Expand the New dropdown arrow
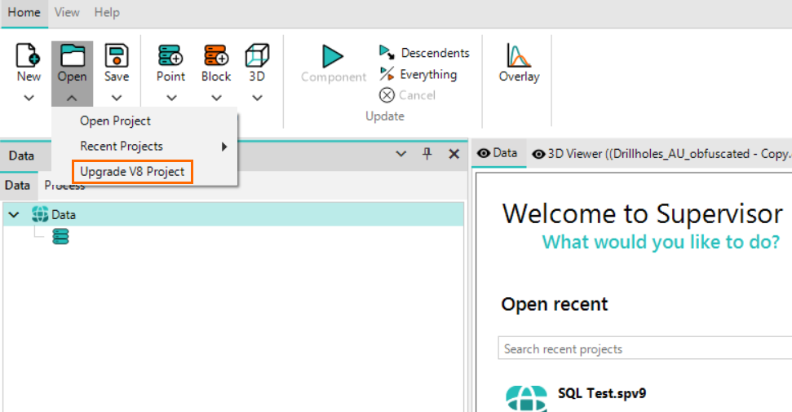This screenshot has height=412, width=792. pos(29,98)
